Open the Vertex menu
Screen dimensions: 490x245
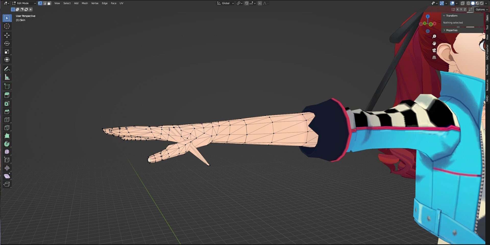pyautogui.click(x=95, y=3)
